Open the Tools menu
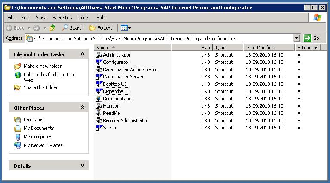The width and height of the screenshot is (330, 183). click(x=84, y=18)
